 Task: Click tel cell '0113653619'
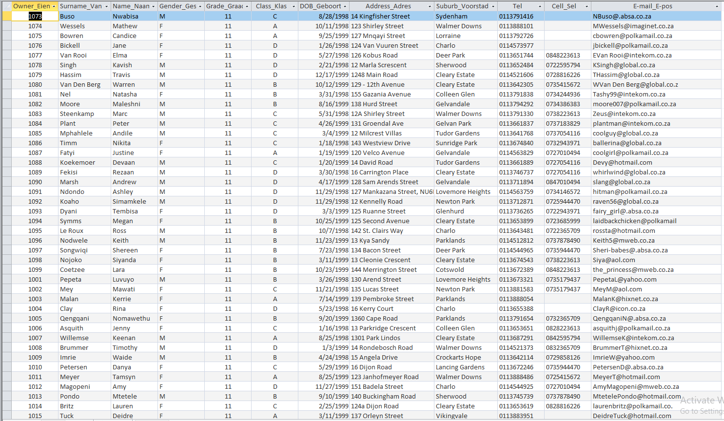coord(520,406)
